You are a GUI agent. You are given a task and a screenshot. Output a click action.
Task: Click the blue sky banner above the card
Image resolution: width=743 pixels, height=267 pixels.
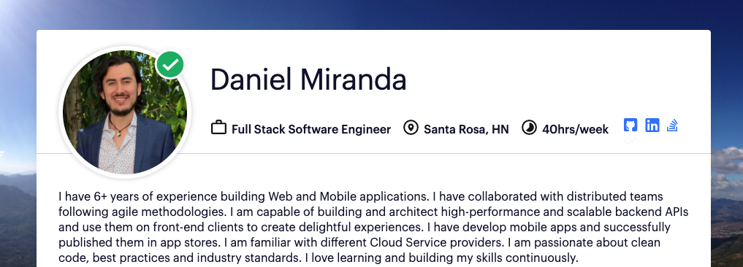371,14
